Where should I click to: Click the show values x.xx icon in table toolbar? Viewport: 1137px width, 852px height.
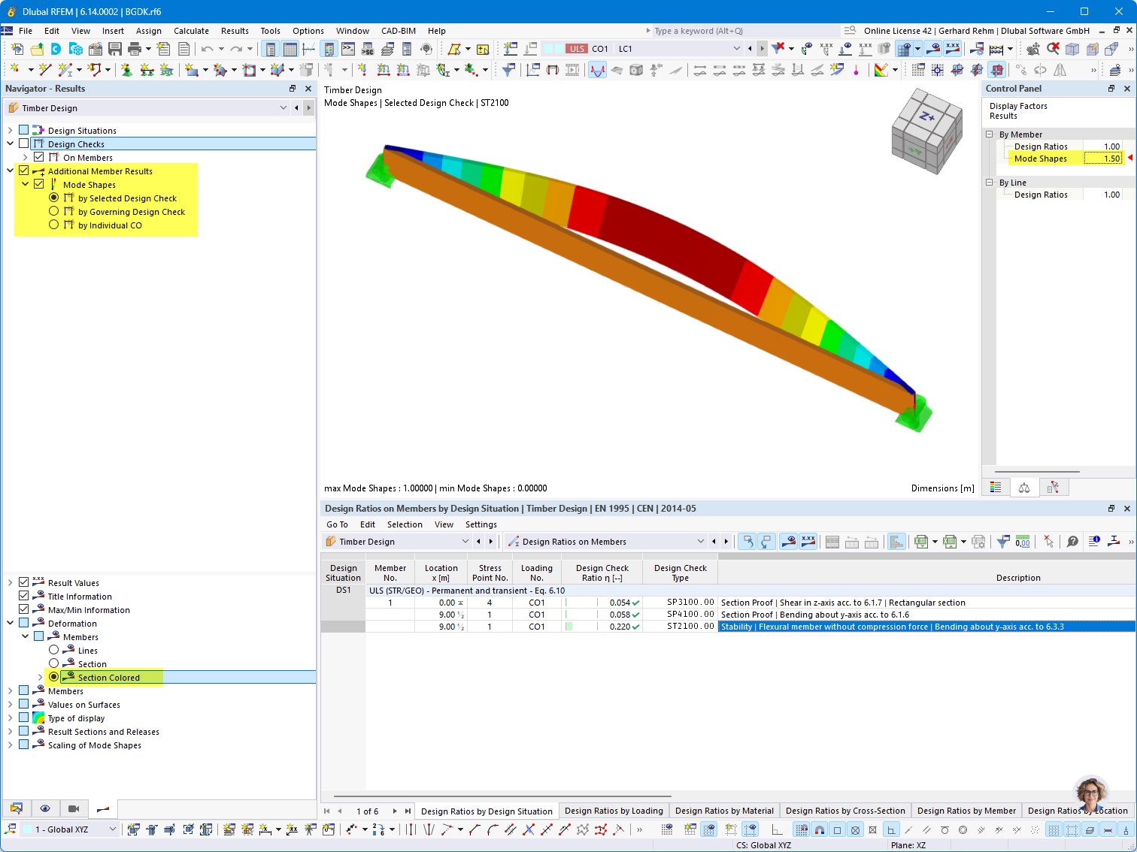click(x=808, y=542)
